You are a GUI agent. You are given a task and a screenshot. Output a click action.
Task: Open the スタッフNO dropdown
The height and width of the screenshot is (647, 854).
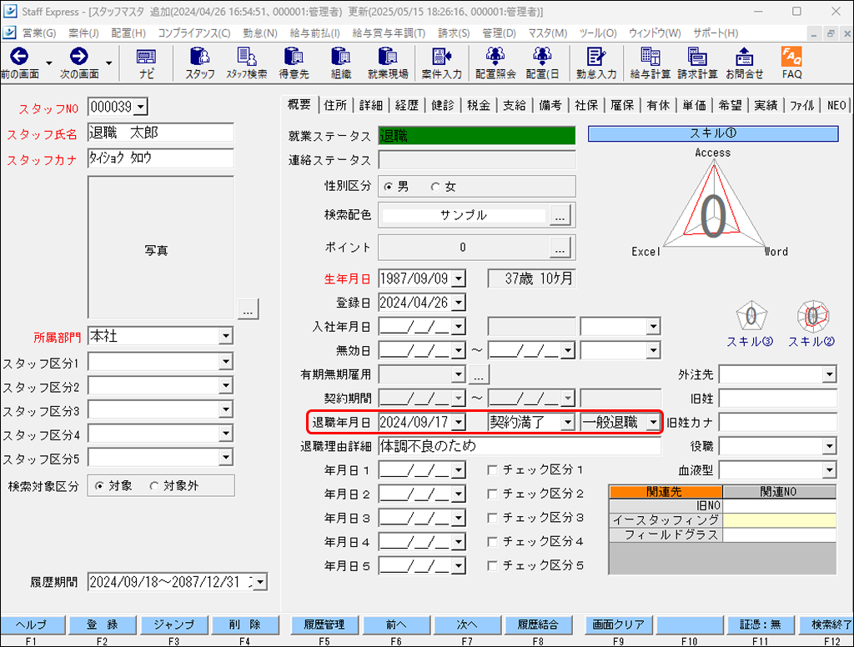pyautogui.click(x=140, y=107)
